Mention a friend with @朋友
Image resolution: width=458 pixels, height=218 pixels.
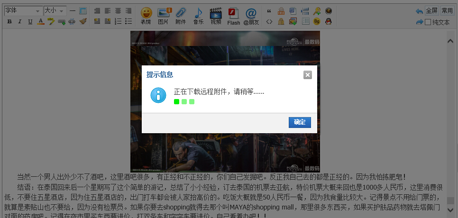click(251, 16)
